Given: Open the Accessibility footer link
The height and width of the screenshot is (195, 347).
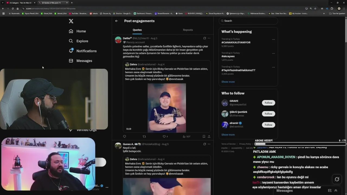Looking at the screenshot, I should tap(237, 148).
